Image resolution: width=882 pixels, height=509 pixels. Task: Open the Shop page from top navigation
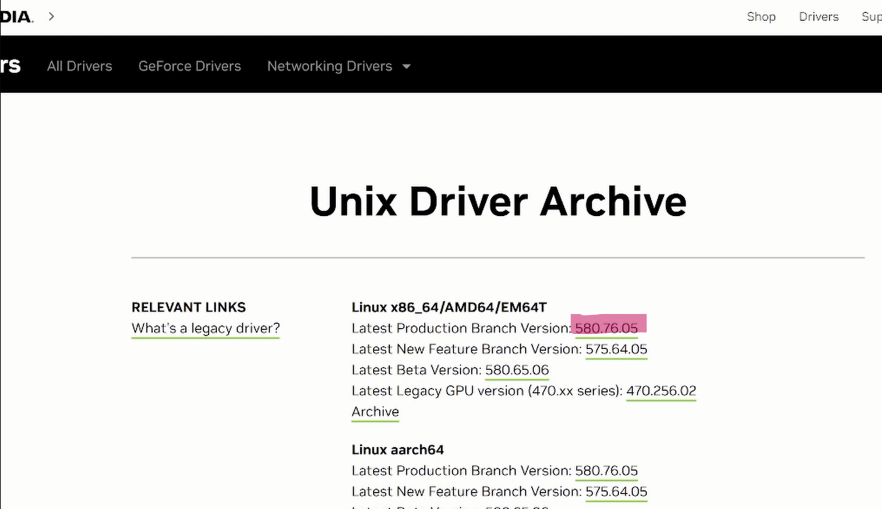(x=761, y=17)
